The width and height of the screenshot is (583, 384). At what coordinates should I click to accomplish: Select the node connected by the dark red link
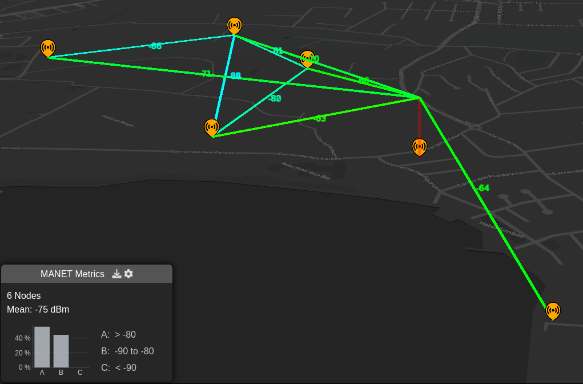[420, 147]
